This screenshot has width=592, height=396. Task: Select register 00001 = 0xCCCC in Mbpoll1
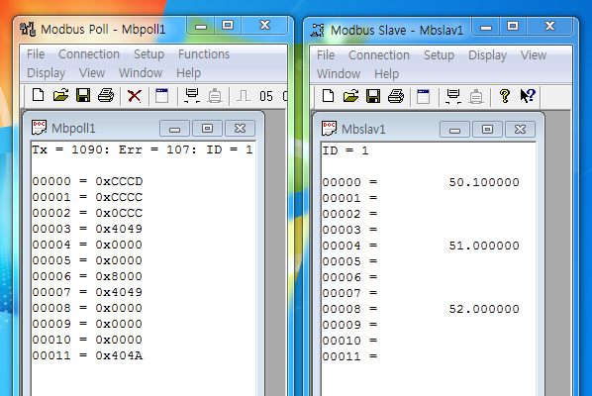click(x=87, y=197)
